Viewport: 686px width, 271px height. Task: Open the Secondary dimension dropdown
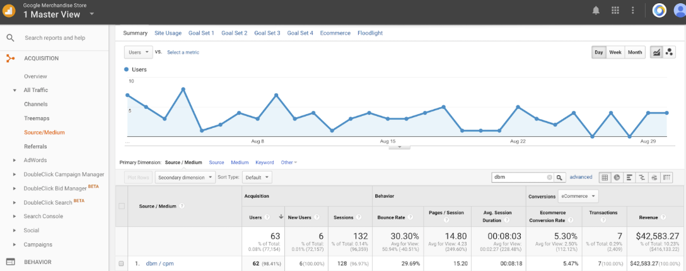(185, 178)
